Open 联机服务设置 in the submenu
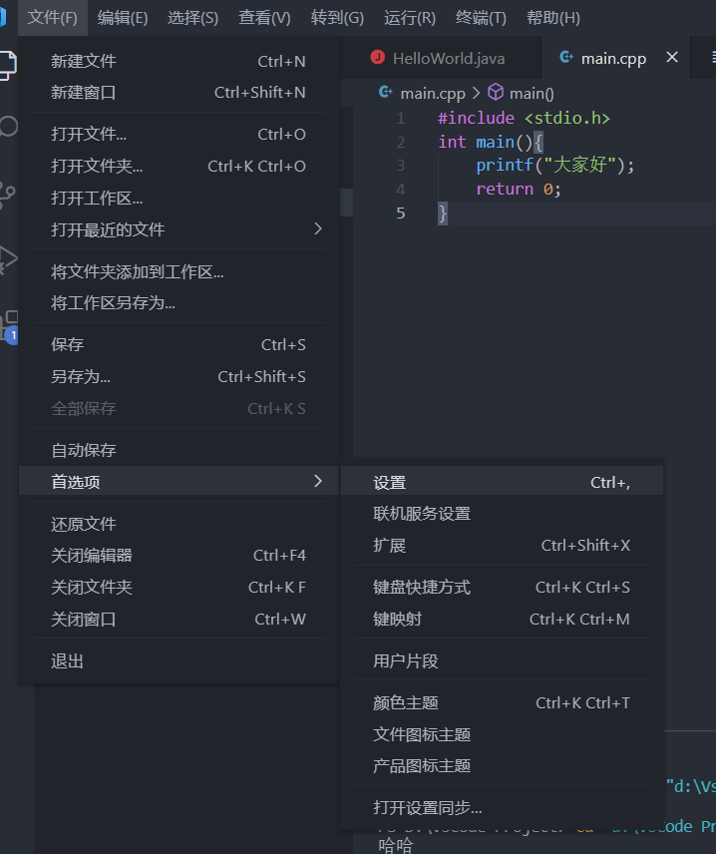Viewport: 716px width, 854px height. (502, 514)
